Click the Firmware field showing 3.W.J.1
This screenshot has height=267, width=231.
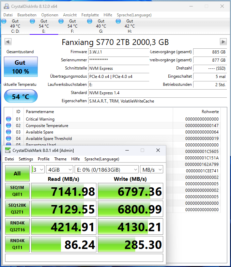(x=119, y=52)
